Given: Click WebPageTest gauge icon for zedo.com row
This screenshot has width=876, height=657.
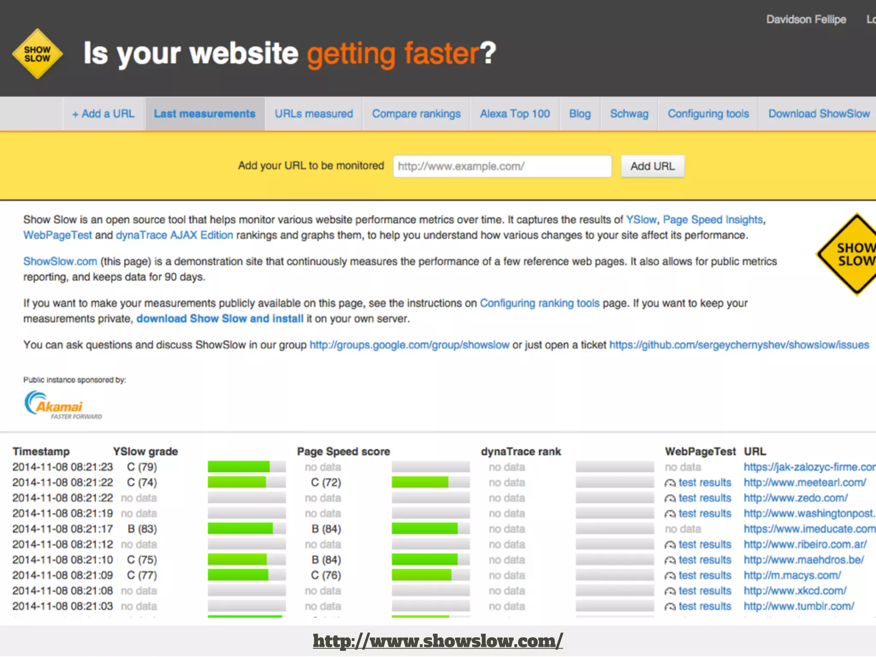Looking at the screenshot, I should click(670, 498).
